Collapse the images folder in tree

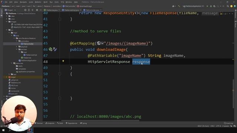pos(7,22)
